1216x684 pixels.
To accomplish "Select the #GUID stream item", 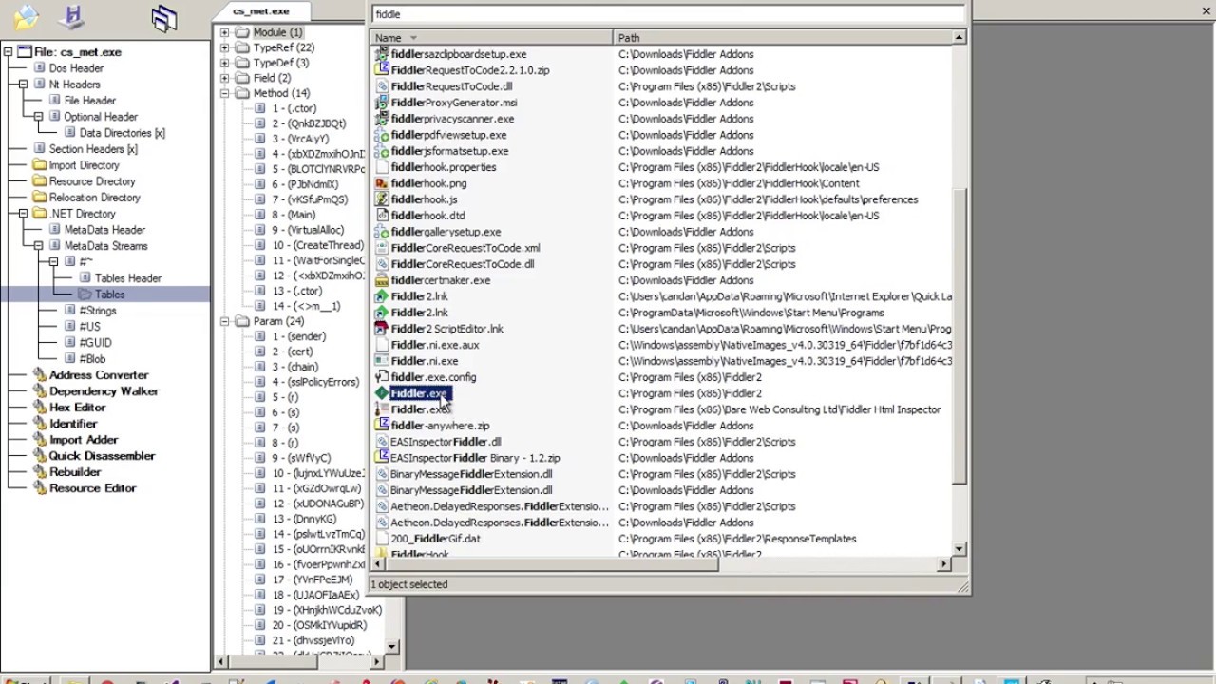I will [95, 343].
